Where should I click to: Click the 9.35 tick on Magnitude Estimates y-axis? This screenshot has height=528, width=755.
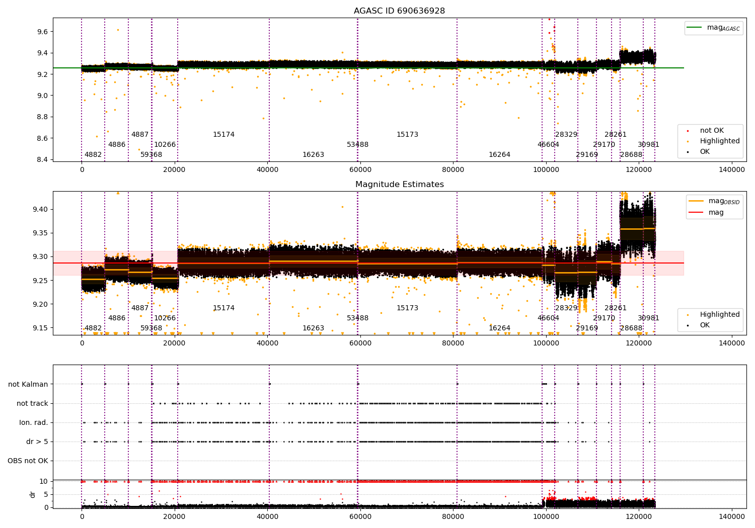[40, 233]
